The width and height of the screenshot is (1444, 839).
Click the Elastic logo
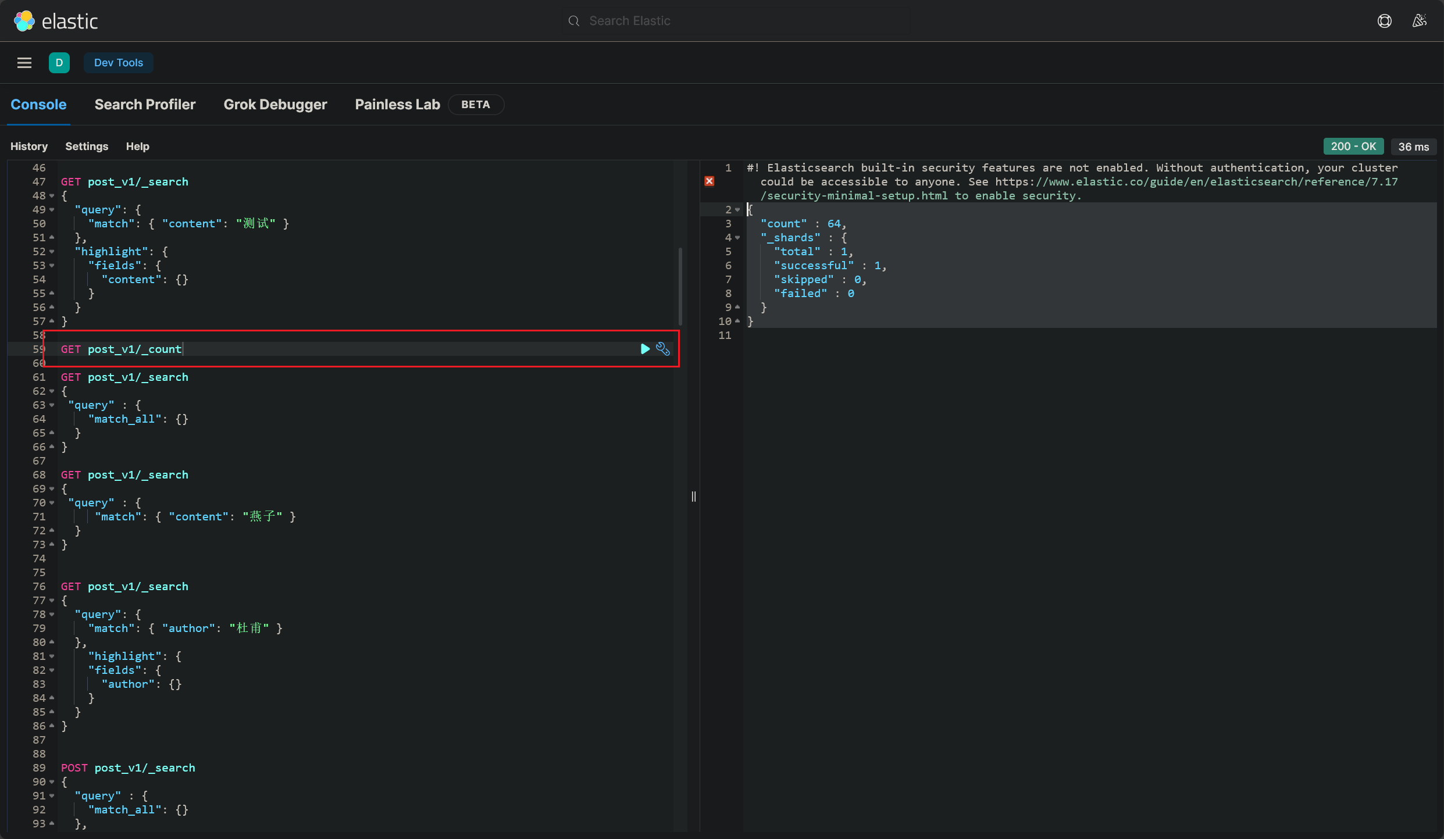(x=55, y=21)
